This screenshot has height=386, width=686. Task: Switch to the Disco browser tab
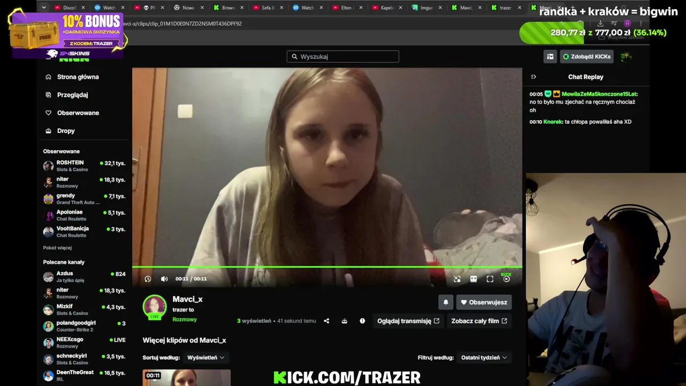[x=70, y=8]
